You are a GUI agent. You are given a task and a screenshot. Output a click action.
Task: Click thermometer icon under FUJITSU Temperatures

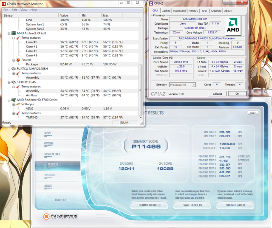(18, 73)
